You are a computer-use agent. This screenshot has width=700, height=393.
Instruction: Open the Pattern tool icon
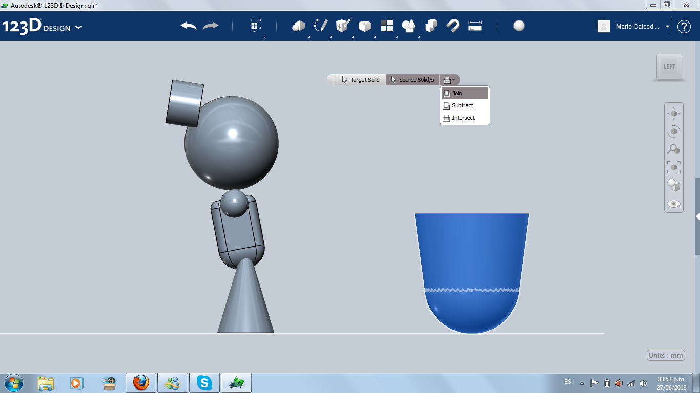click(387, 26)
